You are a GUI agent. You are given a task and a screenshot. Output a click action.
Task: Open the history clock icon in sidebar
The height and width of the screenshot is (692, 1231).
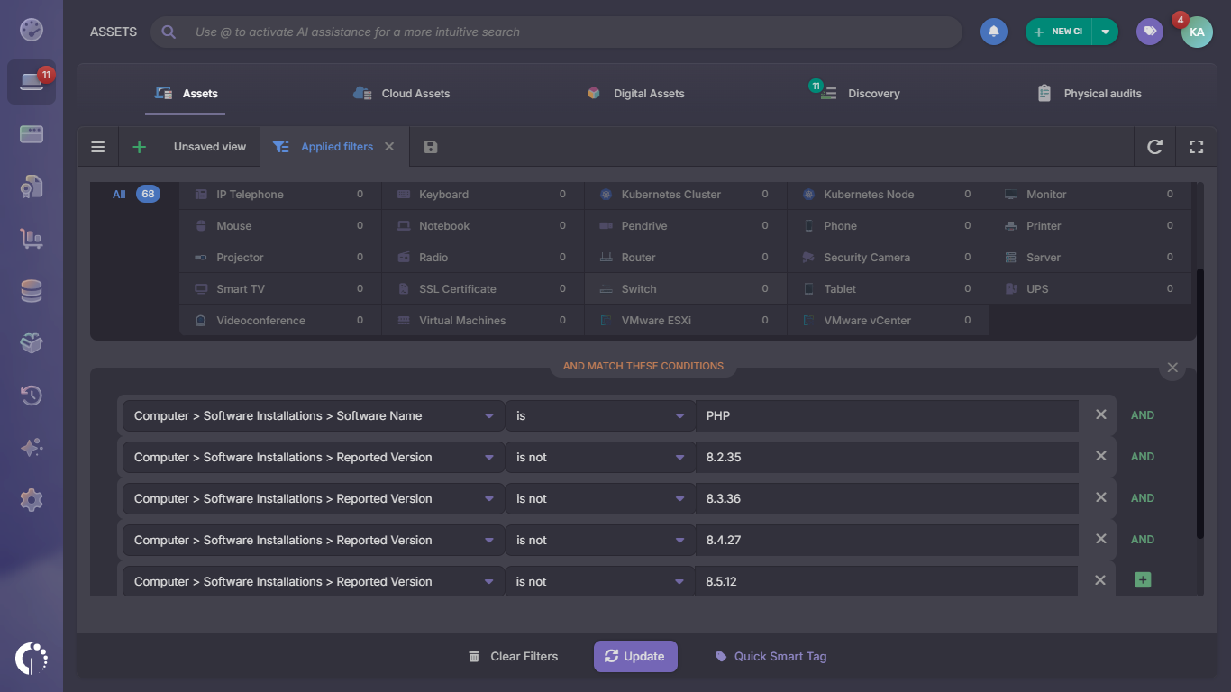click(x=32, y=396)
